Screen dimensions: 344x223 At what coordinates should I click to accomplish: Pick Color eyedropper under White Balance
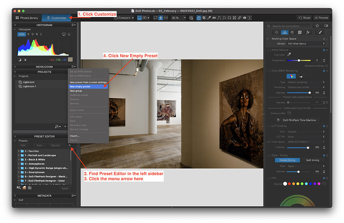point(289,54)
